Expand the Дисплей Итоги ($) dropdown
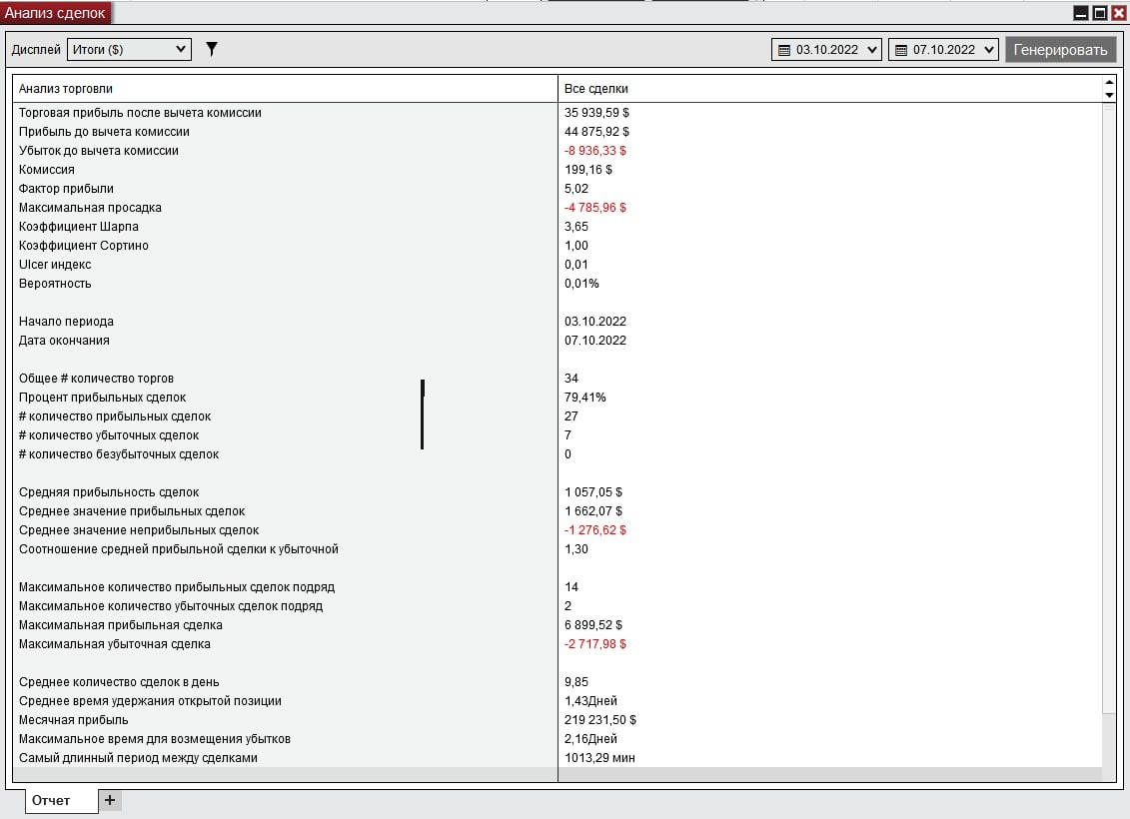This screenshot has height=819, width=1130. coord(129,49)
